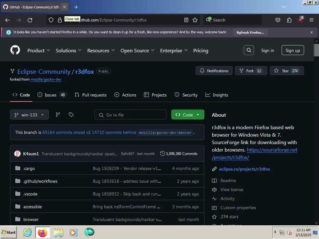Click the Notifications button
The image size is (319, 239).
coord(214,71)
